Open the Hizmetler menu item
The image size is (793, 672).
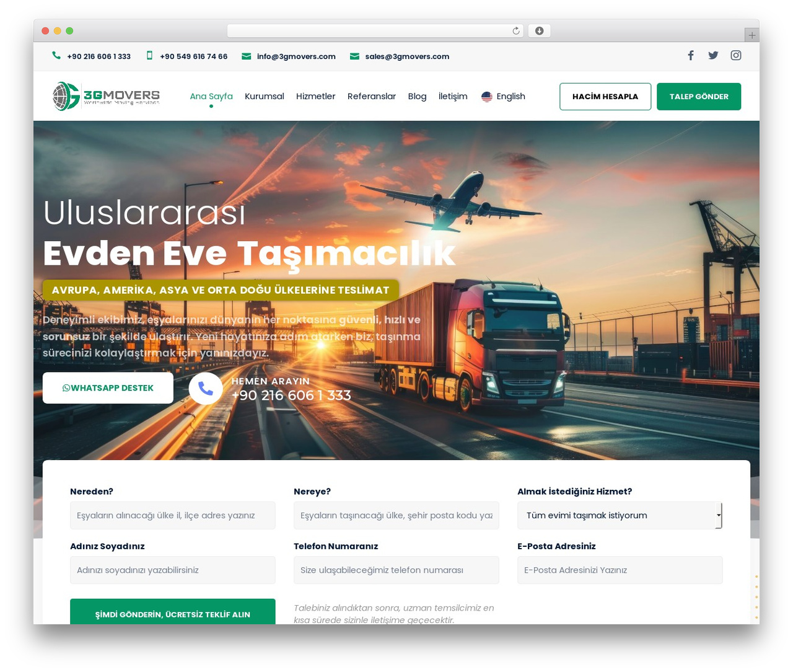[x=316, y=96]
